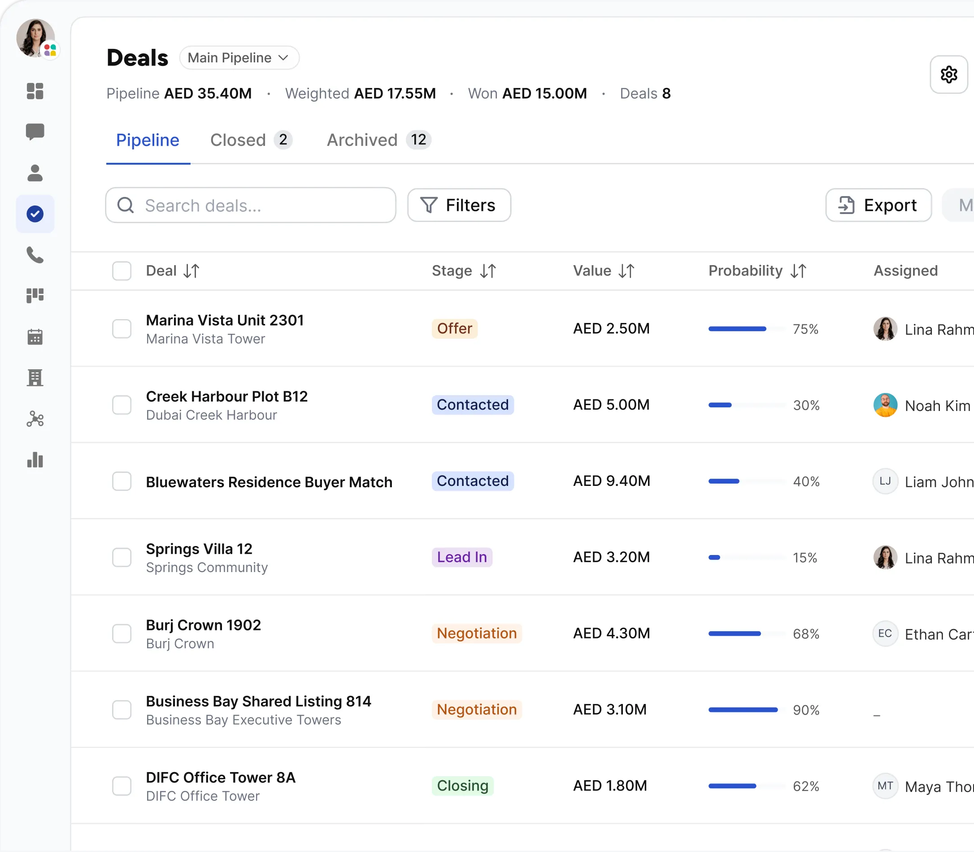Select the deals checkmark icon in sidebar
This screenshot has height=852, width=974.
(x=35, y=214)
